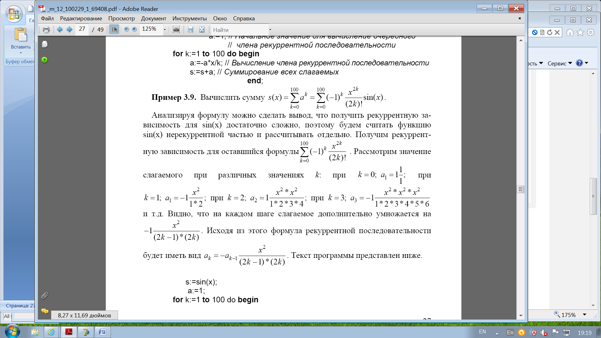
Task: Show hidden tray icons arrow
Action: click(497, 333)
